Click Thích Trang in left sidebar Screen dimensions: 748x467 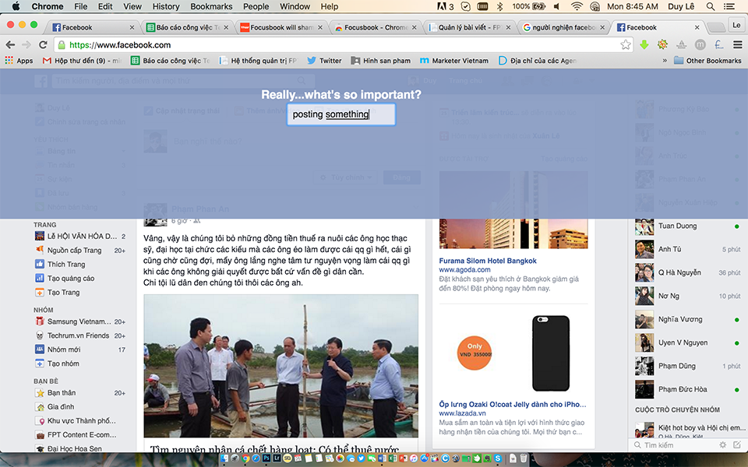tap(60, 264)
